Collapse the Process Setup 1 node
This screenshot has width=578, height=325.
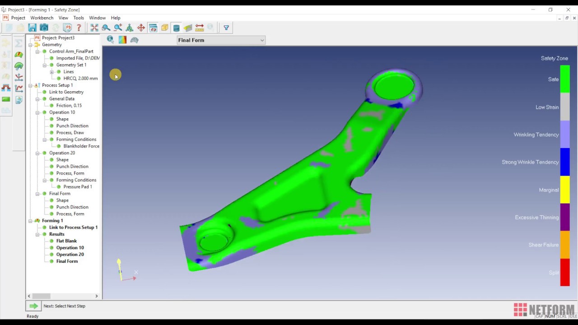click(30, 85)
